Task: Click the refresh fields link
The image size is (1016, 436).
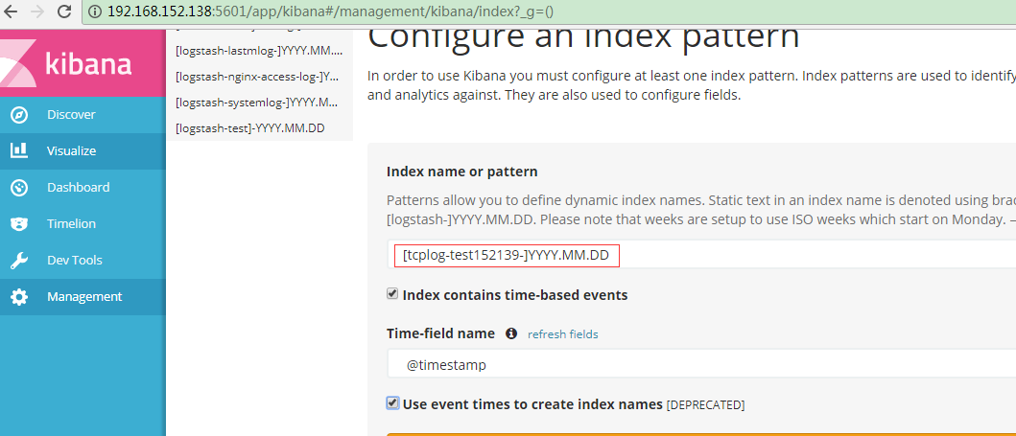Action: click(562, 334)
